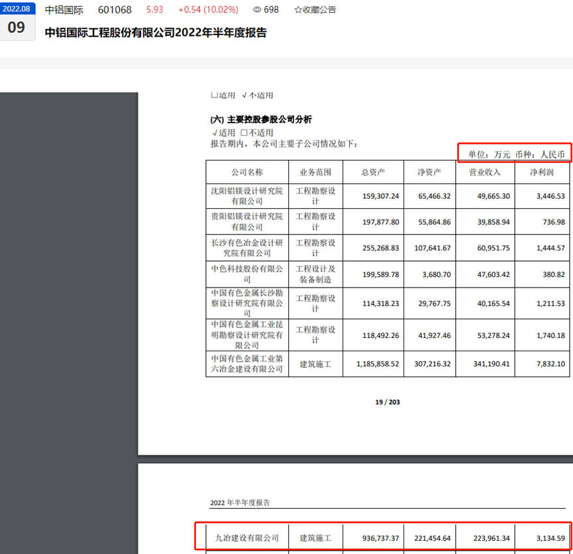The image size is (573, 554).
Task: Click net profit value 736.98
Action: [554, 222]
